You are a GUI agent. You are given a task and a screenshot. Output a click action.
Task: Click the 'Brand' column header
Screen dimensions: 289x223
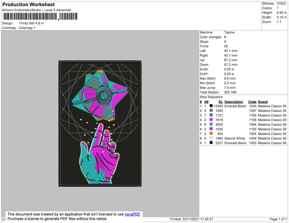pos(263,102)
